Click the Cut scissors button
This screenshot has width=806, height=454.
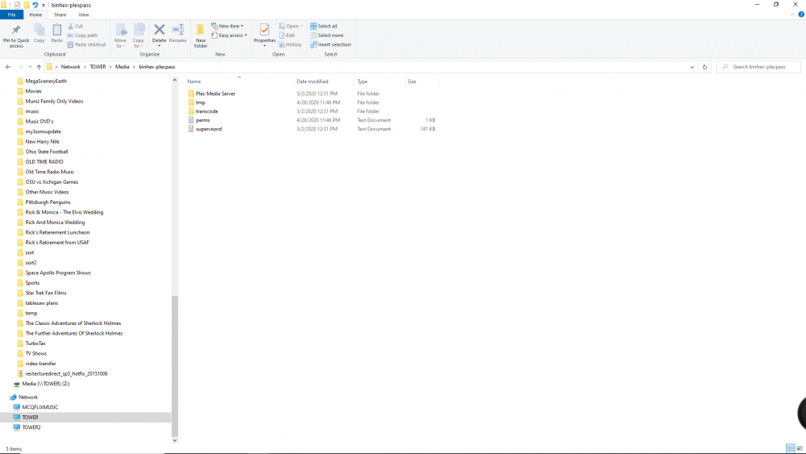coord(75,26)
